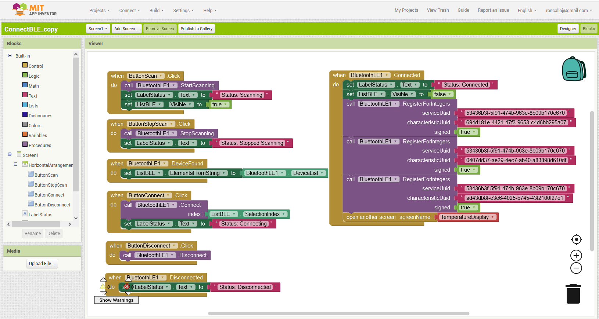Image resolution: width=599 pixels, height=319 pixels.
Task: Zoom out of the blocks workspace
Action: click(576, 268)
